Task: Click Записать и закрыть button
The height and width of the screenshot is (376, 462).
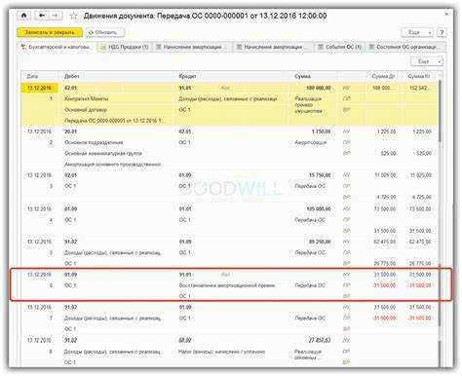Action: point(50,32)
